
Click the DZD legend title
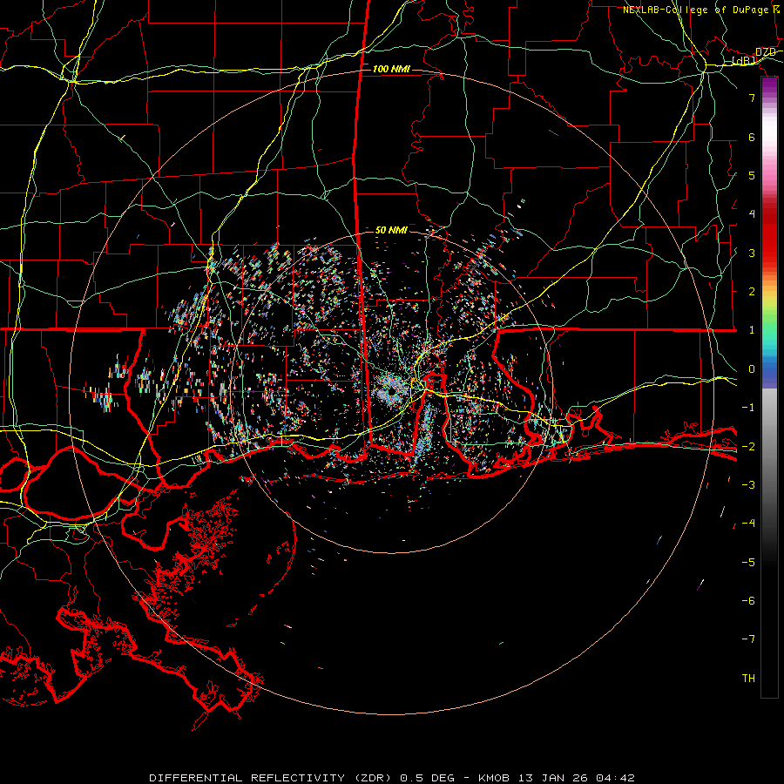765,52
